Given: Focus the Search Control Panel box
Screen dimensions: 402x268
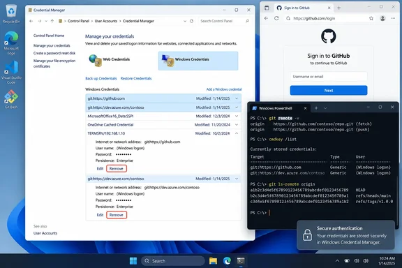Looking at the screenshot, I should (x=225, y=21).
